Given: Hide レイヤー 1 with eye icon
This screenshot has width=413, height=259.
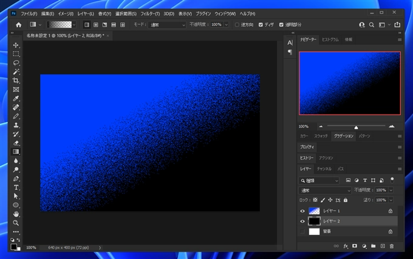Looking at the screenshot, I should click(x=302, y=210).
